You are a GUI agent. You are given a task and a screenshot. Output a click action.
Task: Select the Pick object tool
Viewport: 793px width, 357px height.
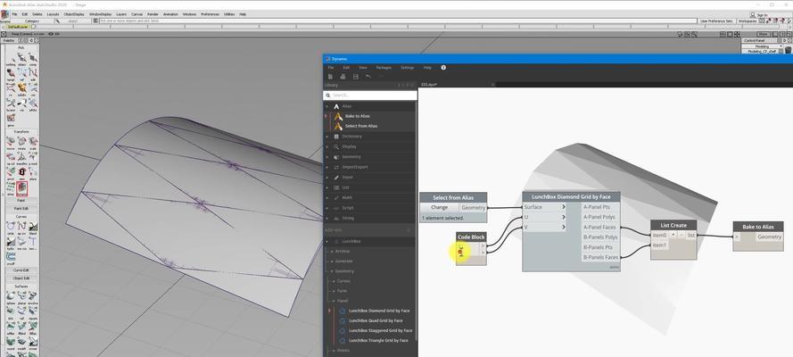[x=21, y=59]
